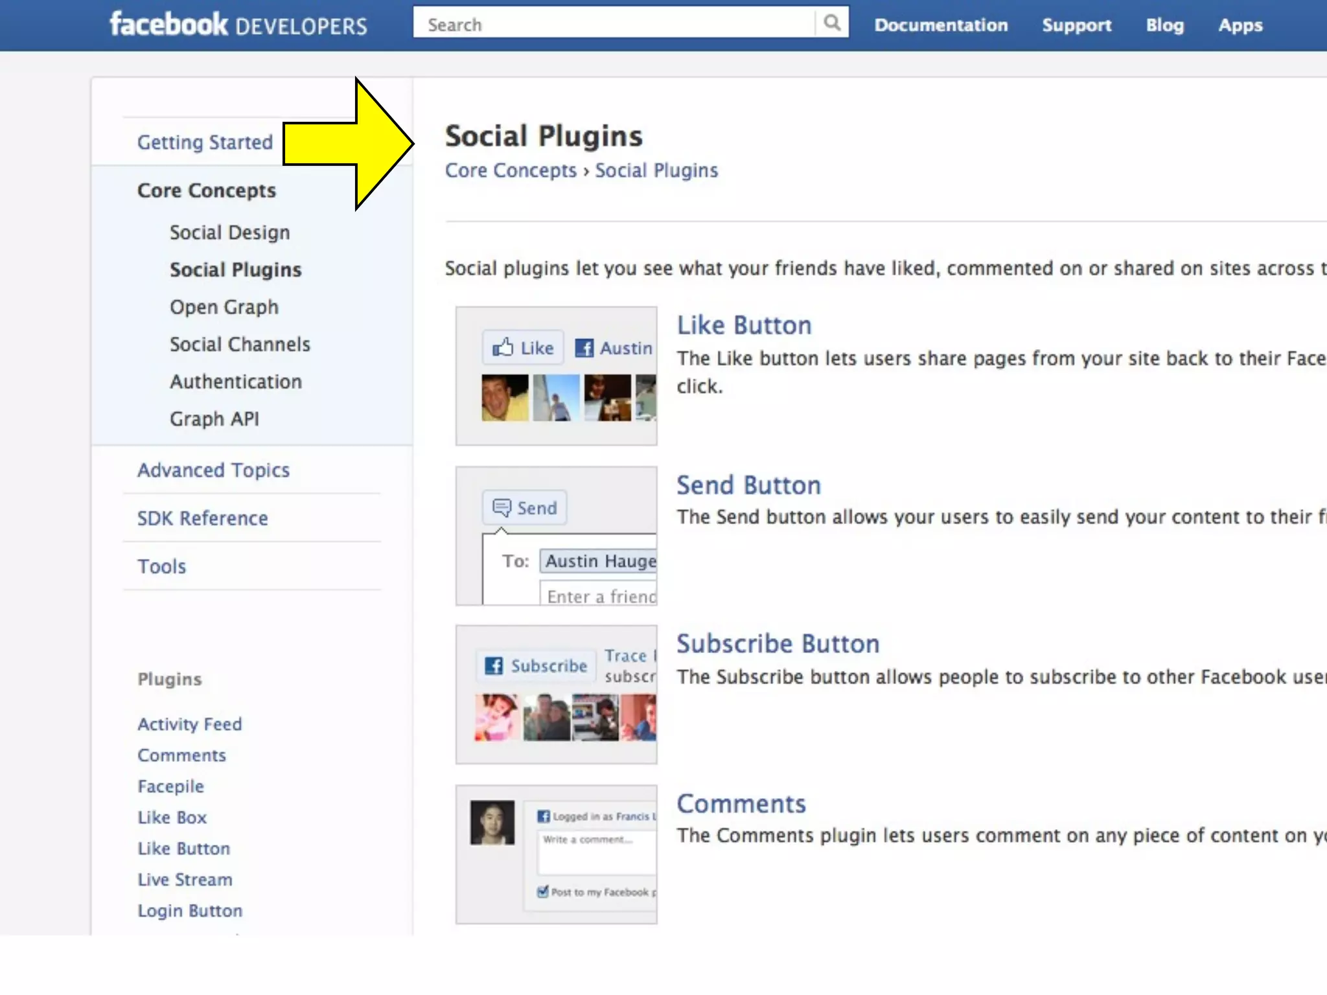The width and height of the screenshot is (1327, 995).
Task: Click the Core Concepts breadcrumb link
Action: (x=510, y=170)
